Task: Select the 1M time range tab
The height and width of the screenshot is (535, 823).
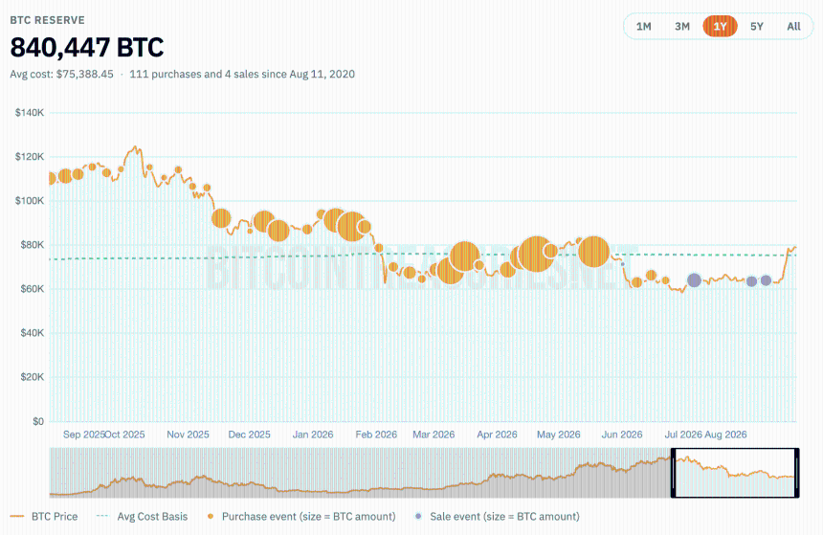Action: pos(643,26)
